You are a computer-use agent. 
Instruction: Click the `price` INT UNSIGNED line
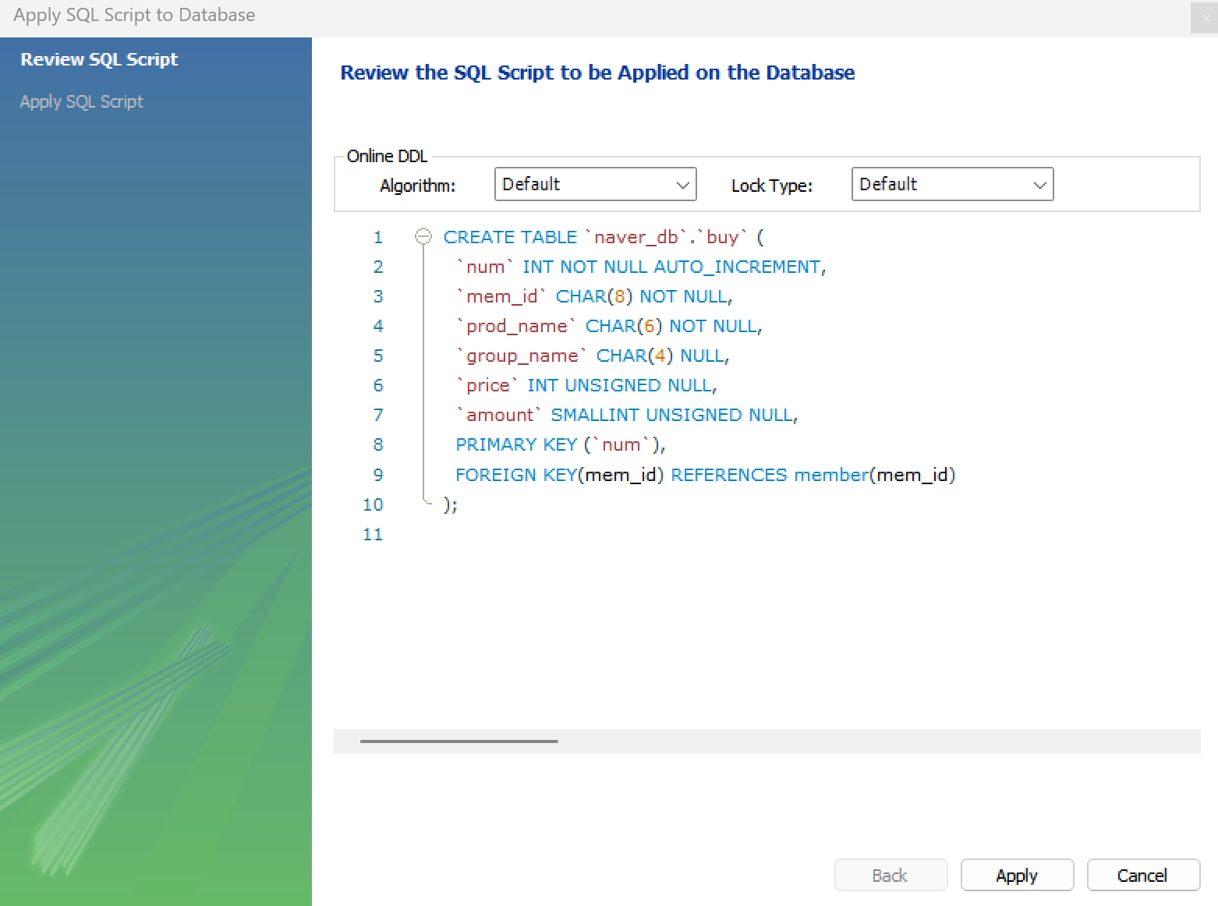[586, 385]
